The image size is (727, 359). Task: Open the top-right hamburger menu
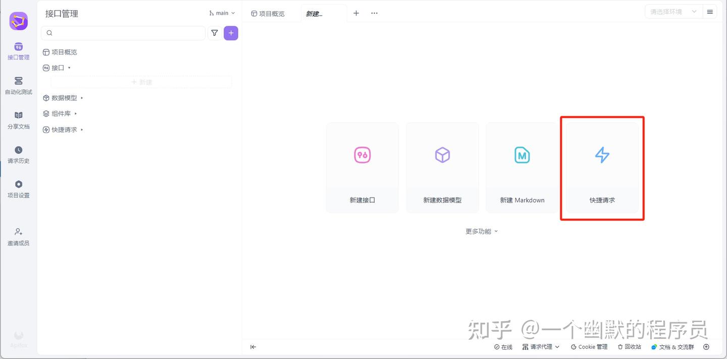point(710,12)
